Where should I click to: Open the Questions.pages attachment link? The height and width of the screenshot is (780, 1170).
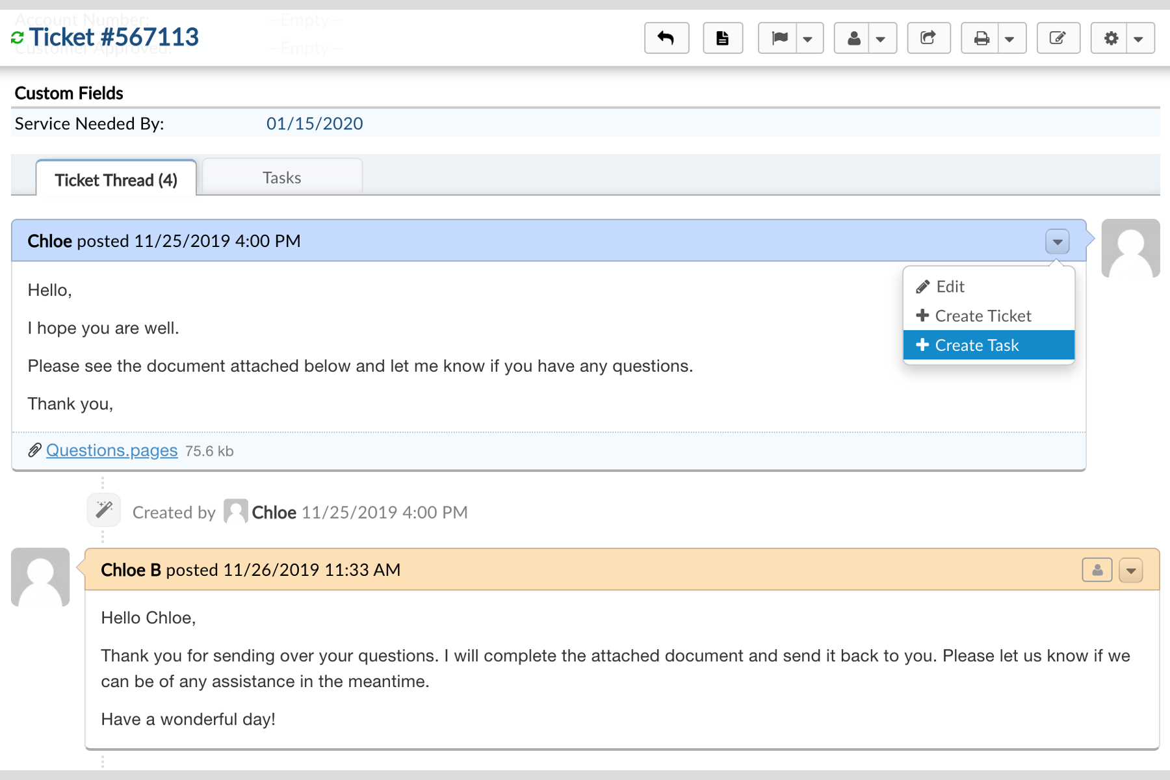tap(112, 450)
